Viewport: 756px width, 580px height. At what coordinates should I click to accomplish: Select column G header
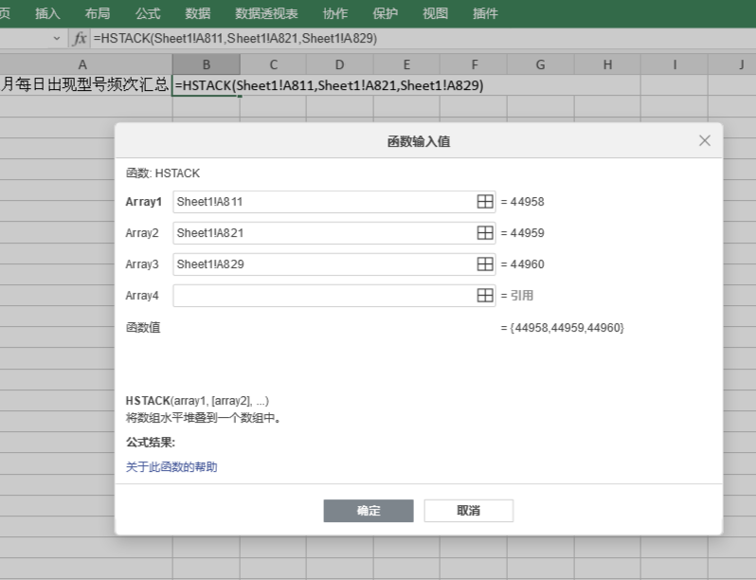[x=541, y=64]
